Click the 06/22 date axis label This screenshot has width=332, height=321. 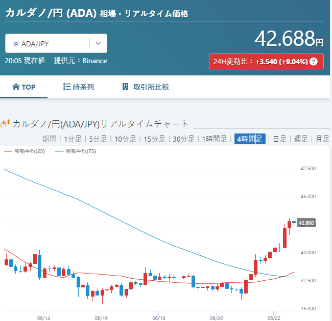(274, 318)
